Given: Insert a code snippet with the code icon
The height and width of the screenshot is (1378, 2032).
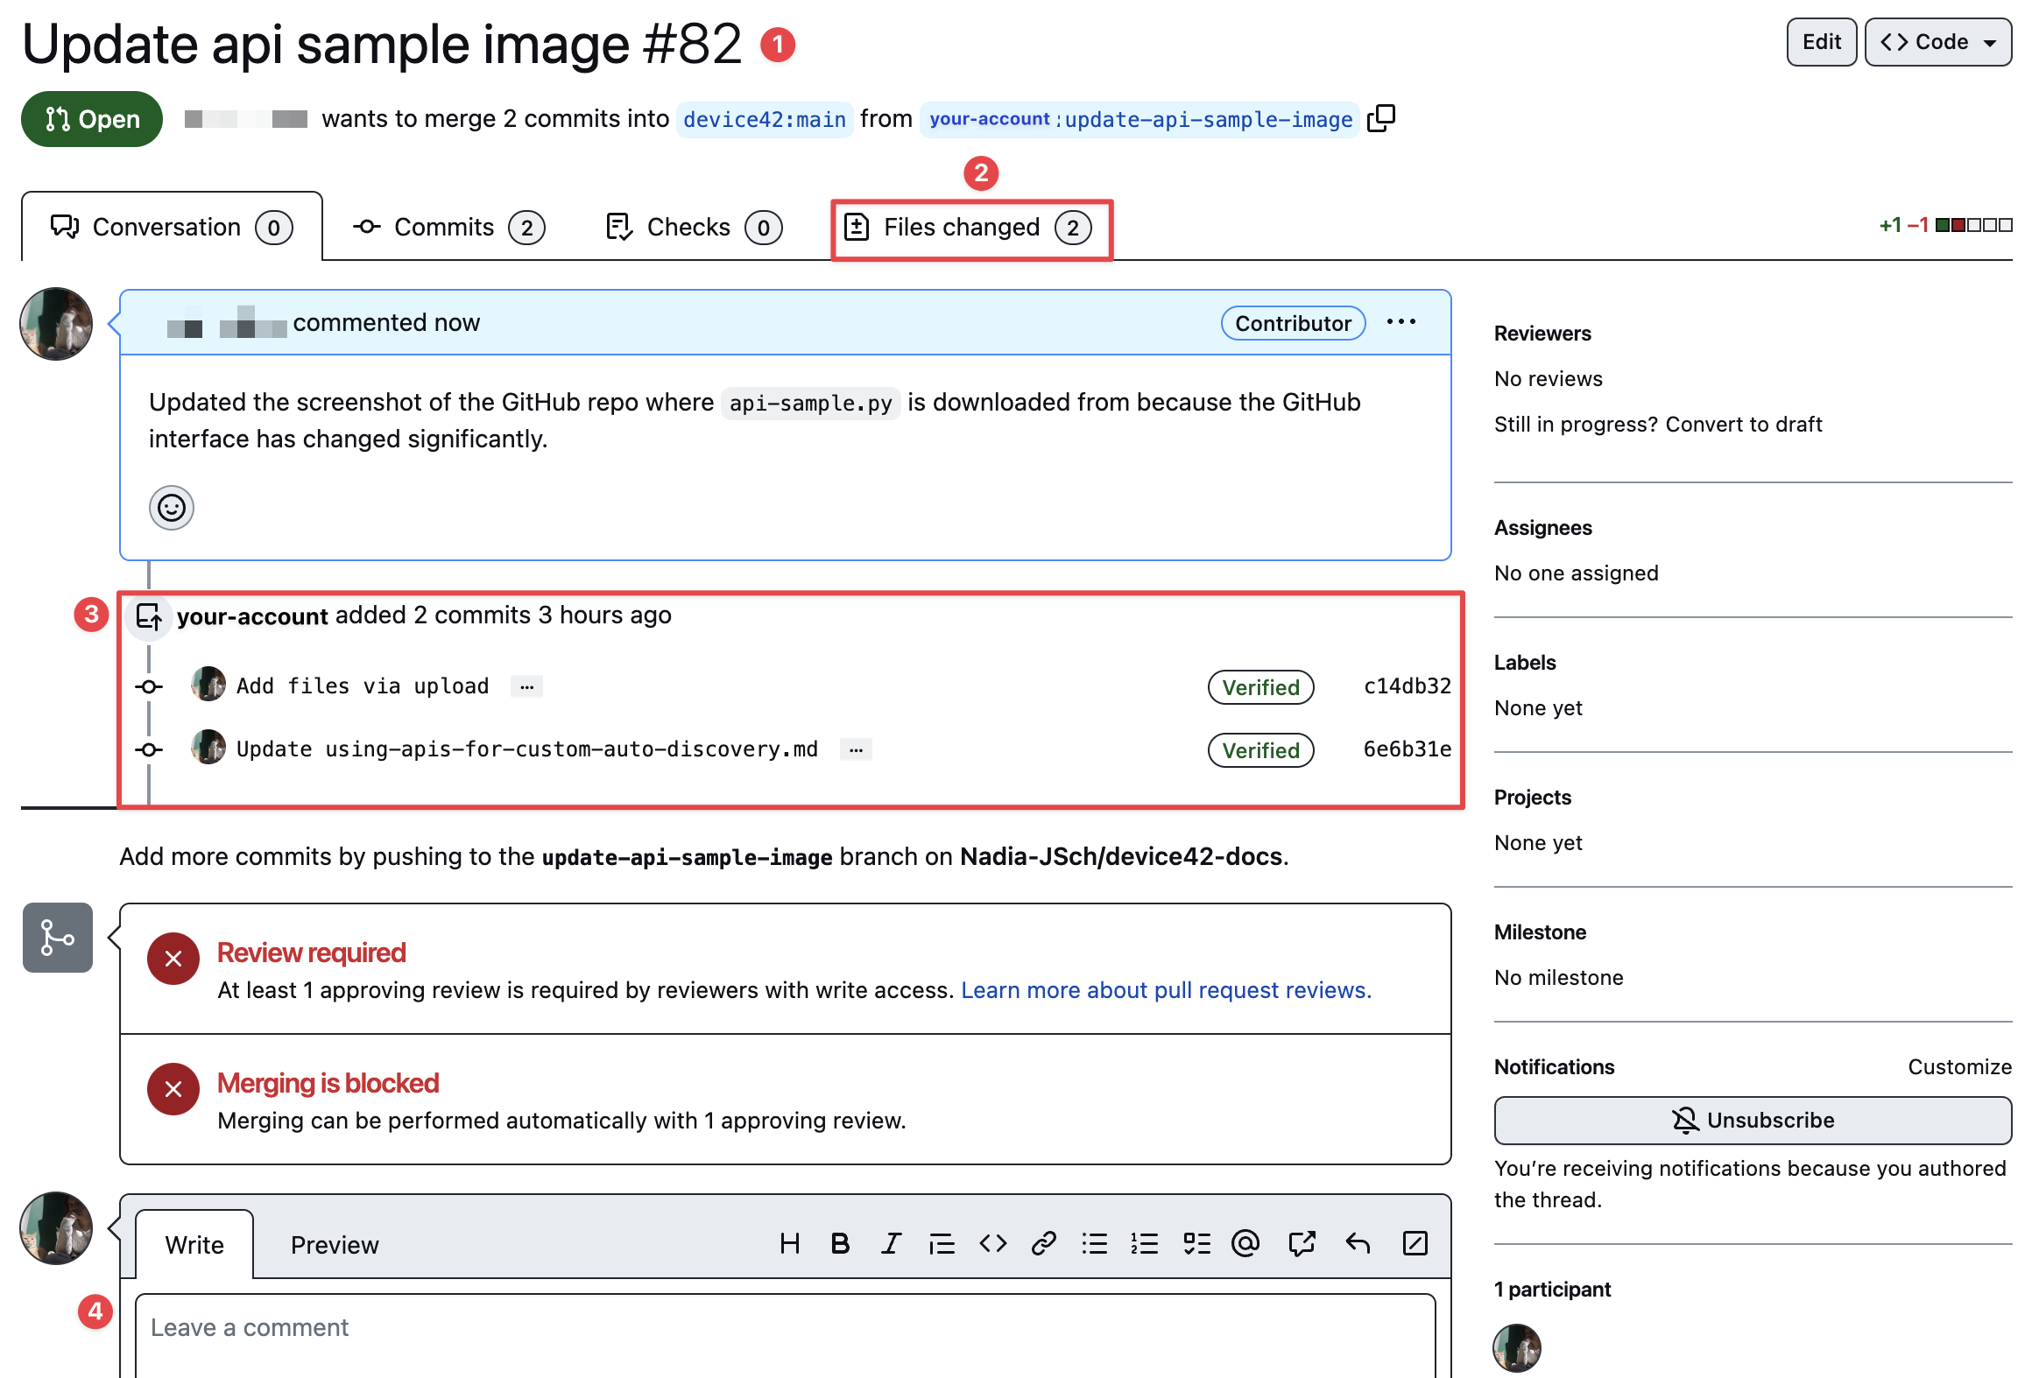Looking at the screenshot, I should (x=992, y=1243).
